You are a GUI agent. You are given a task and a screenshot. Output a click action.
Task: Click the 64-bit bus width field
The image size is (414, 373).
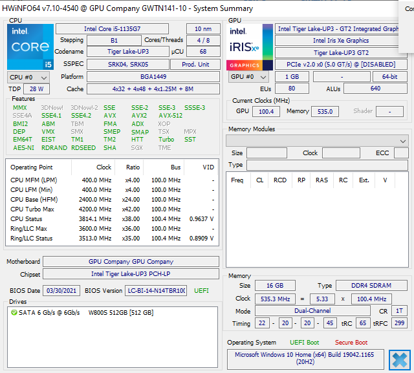point(389,77)
